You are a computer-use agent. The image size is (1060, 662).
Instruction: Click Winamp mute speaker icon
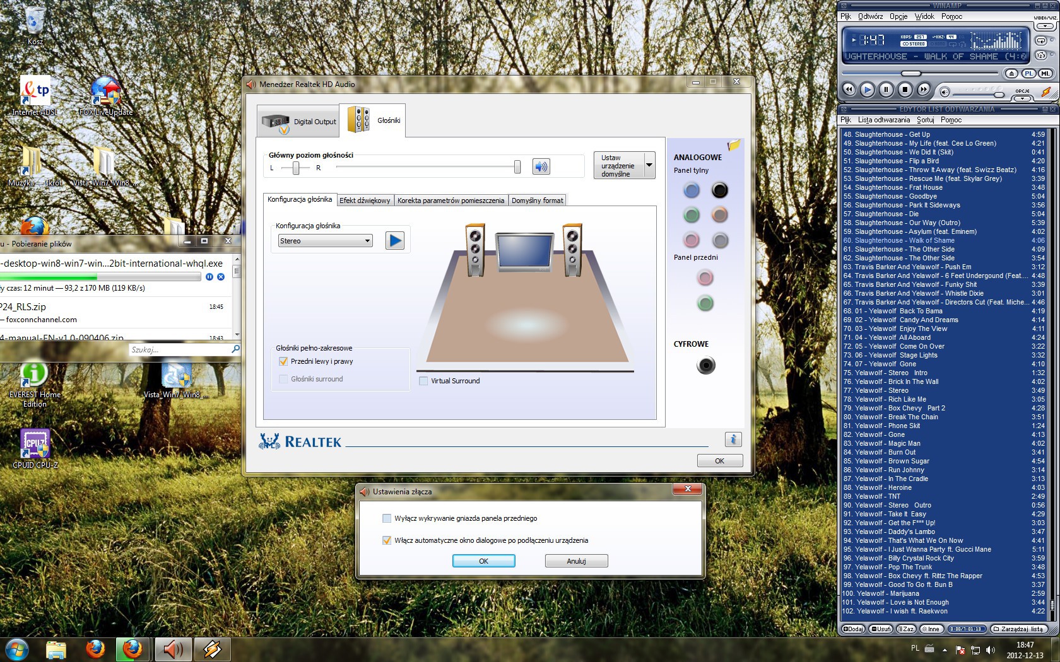pos(945,93)
